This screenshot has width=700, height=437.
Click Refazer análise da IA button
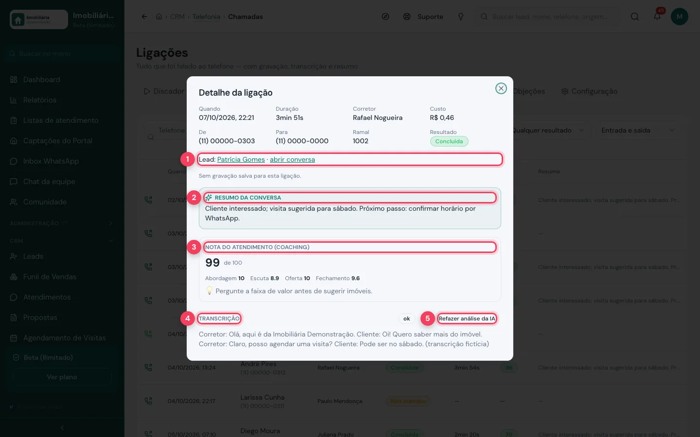click(x=467, y=319)
